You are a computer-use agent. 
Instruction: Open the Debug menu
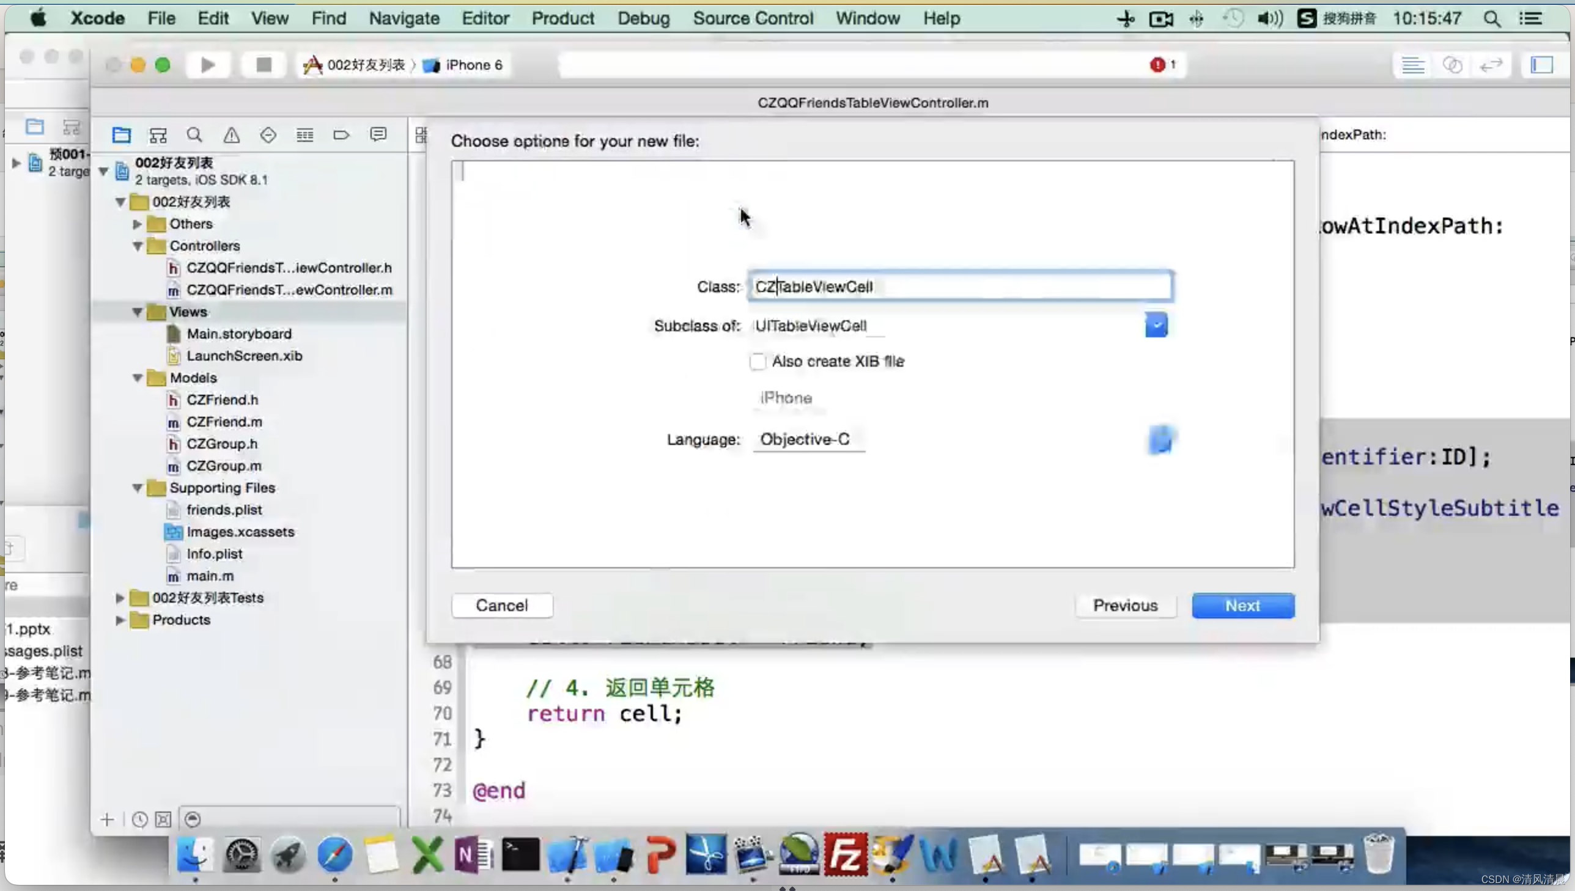643,18
